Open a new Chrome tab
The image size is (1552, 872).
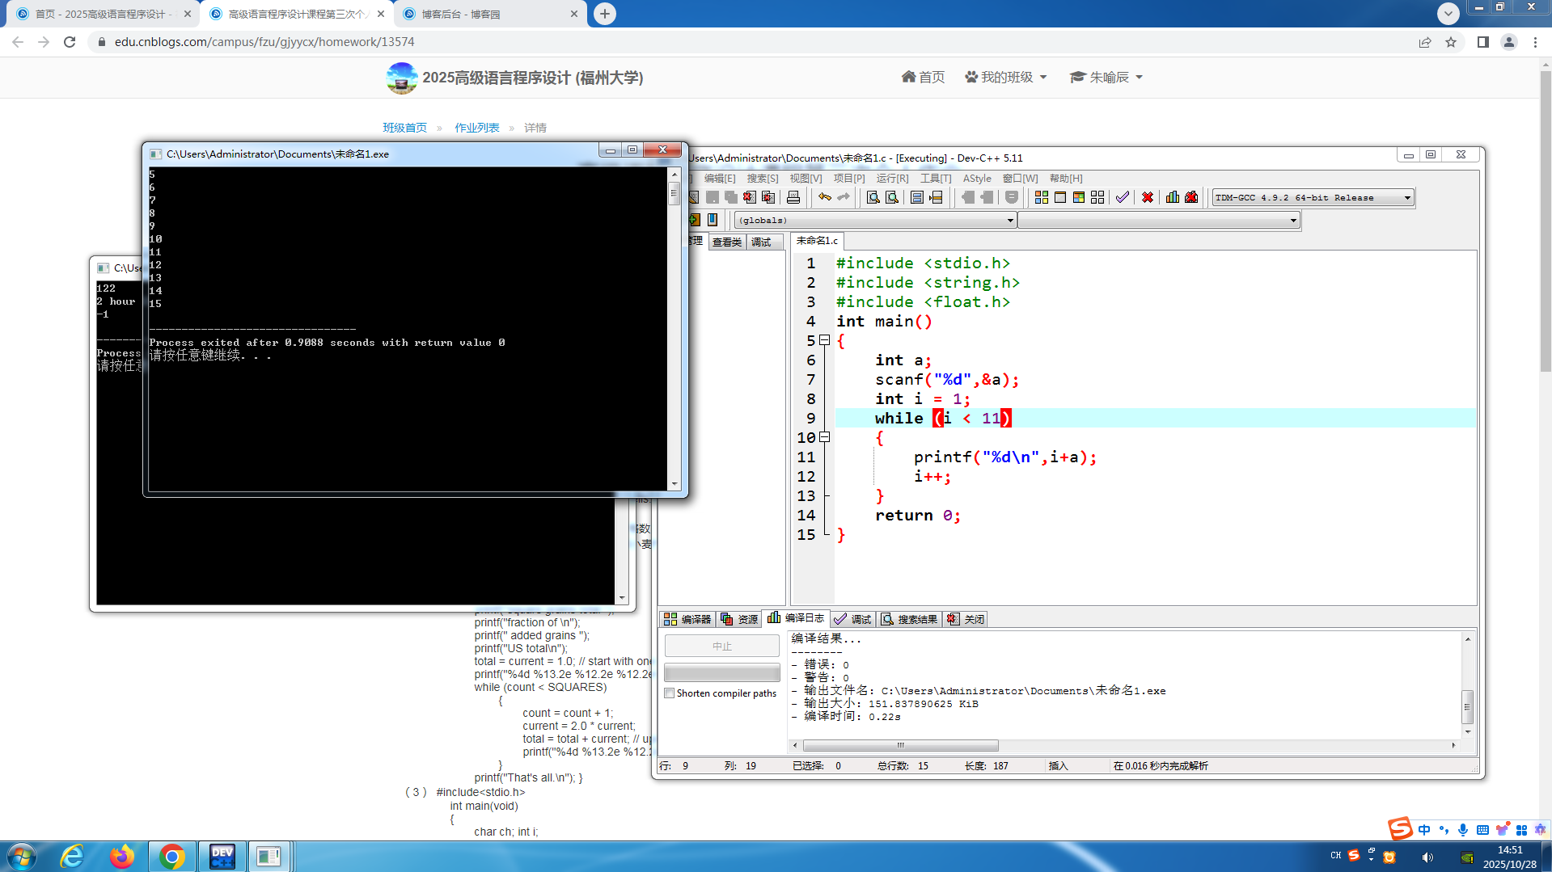(604, 14)
